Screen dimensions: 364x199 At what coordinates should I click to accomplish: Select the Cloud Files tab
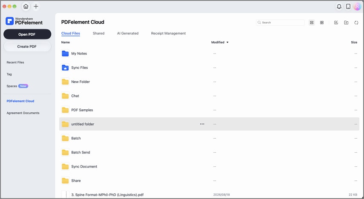[71, 33]
